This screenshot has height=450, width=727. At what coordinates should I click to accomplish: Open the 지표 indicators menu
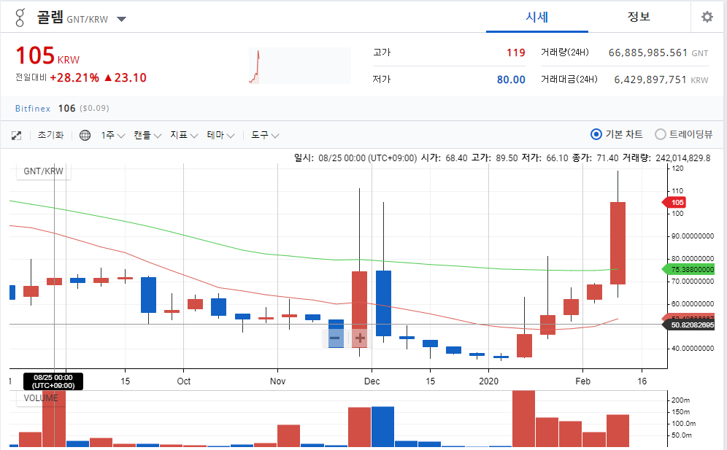(x=183, y=135)
